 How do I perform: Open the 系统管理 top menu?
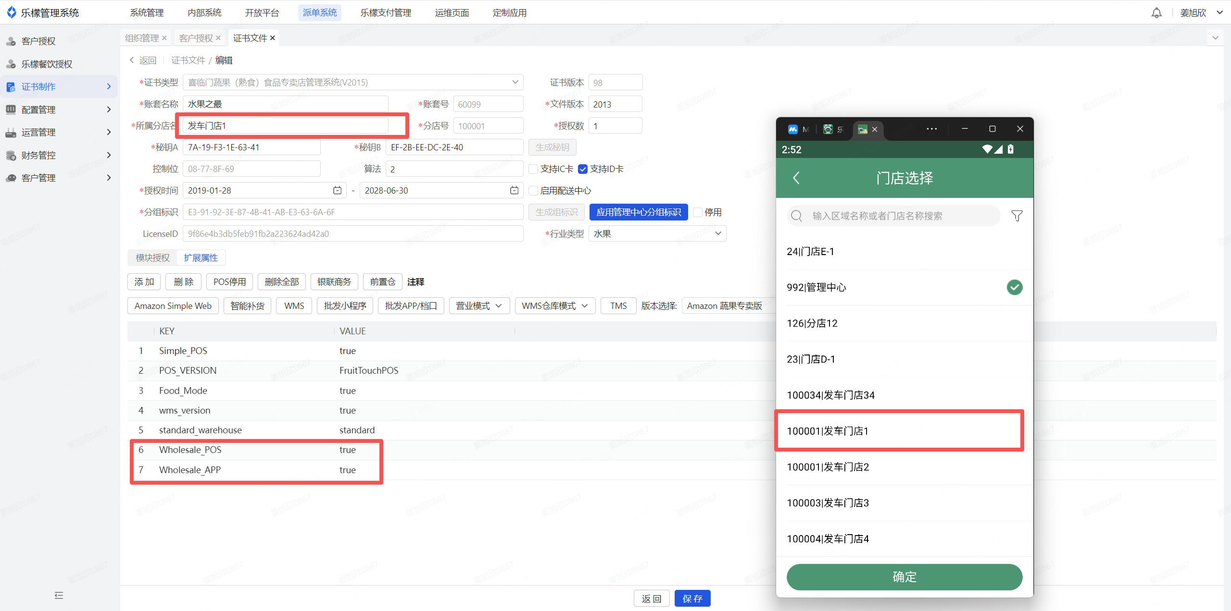tap(147, 13)
